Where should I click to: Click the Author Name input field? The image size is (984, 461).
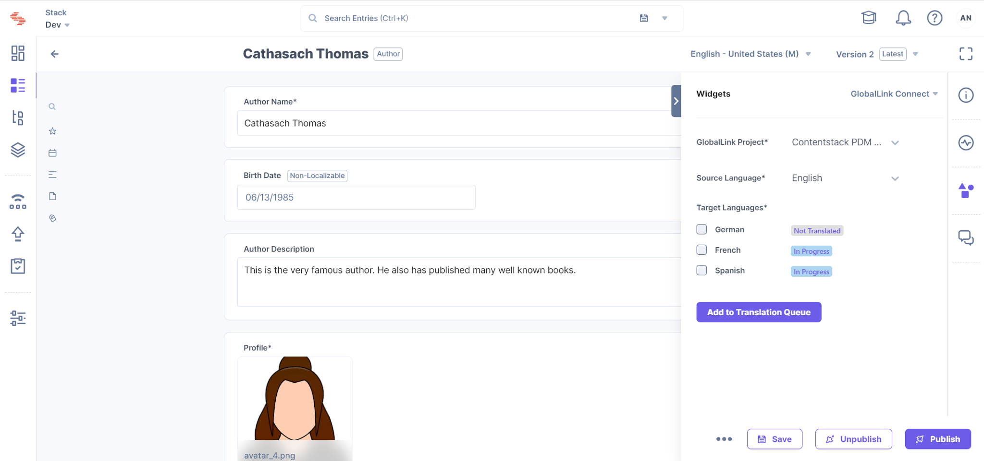[459, 123]
